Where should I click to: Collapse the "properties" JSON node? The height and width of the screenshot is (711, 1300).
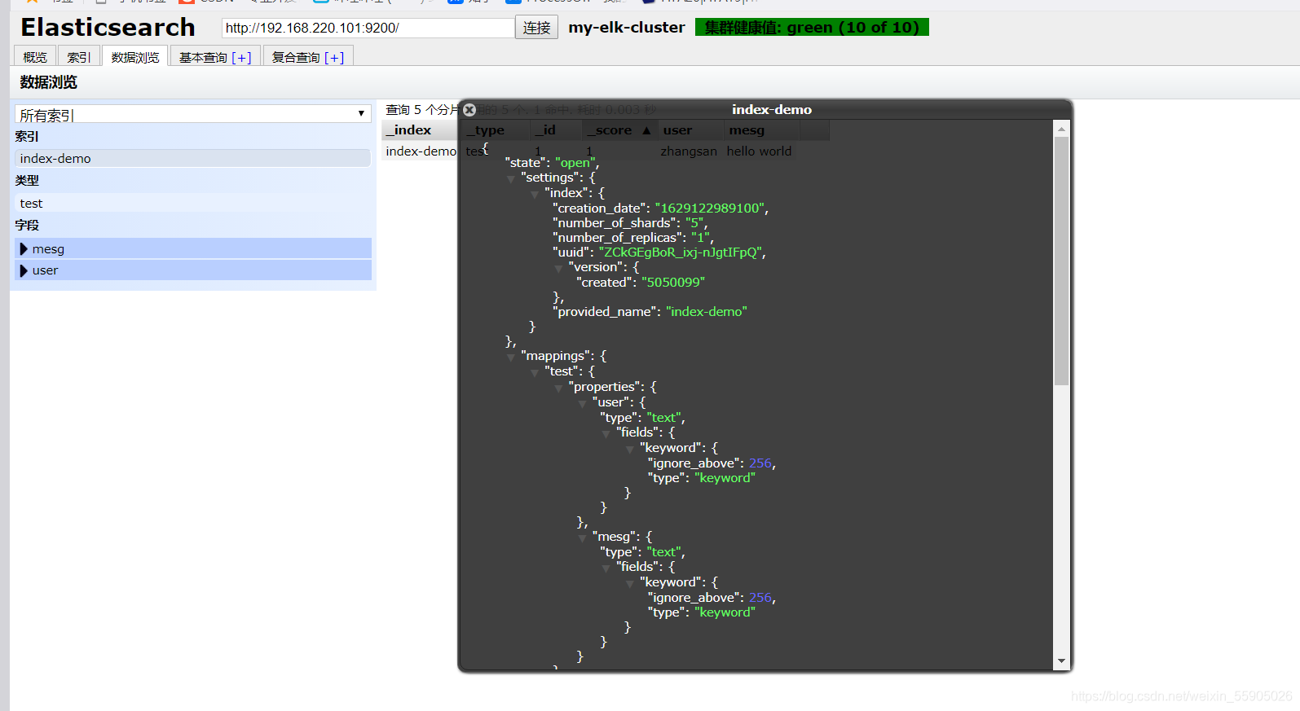(558, 388)
